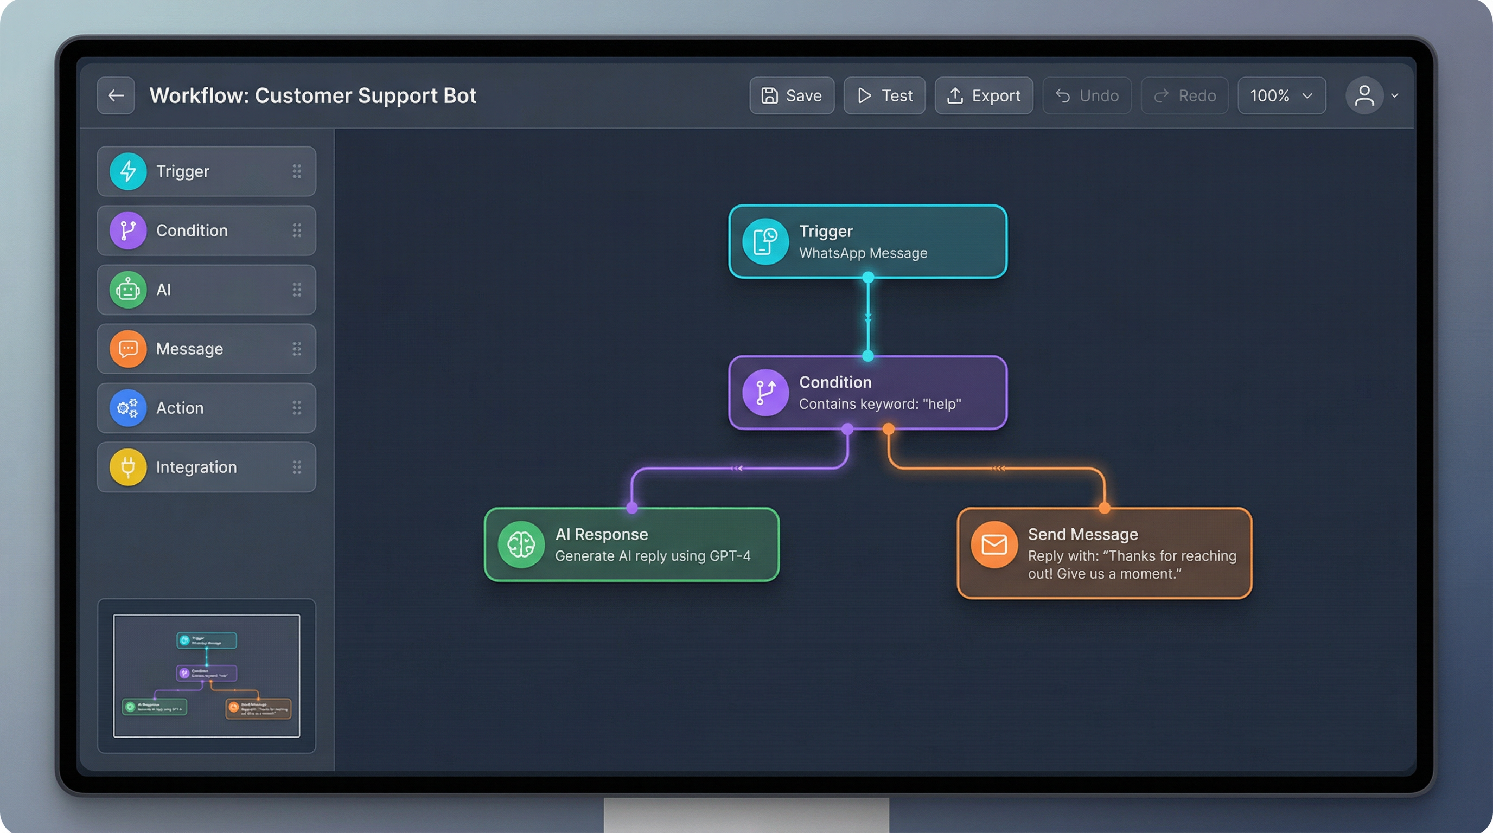The width and height of the screenshot is (1493, 833).
Task: Click the Message speech bubble icon
Action: coord(128,349)
